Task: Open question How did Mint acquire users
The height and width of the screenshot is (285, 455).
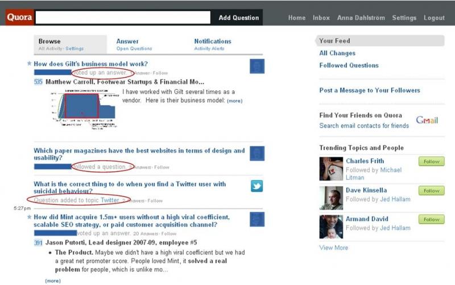Action: pyautogui.click(x=131, y=221)
